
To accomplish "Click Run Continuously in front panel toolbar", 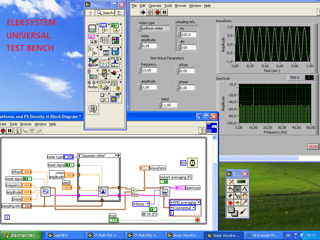I will point(150,12).
